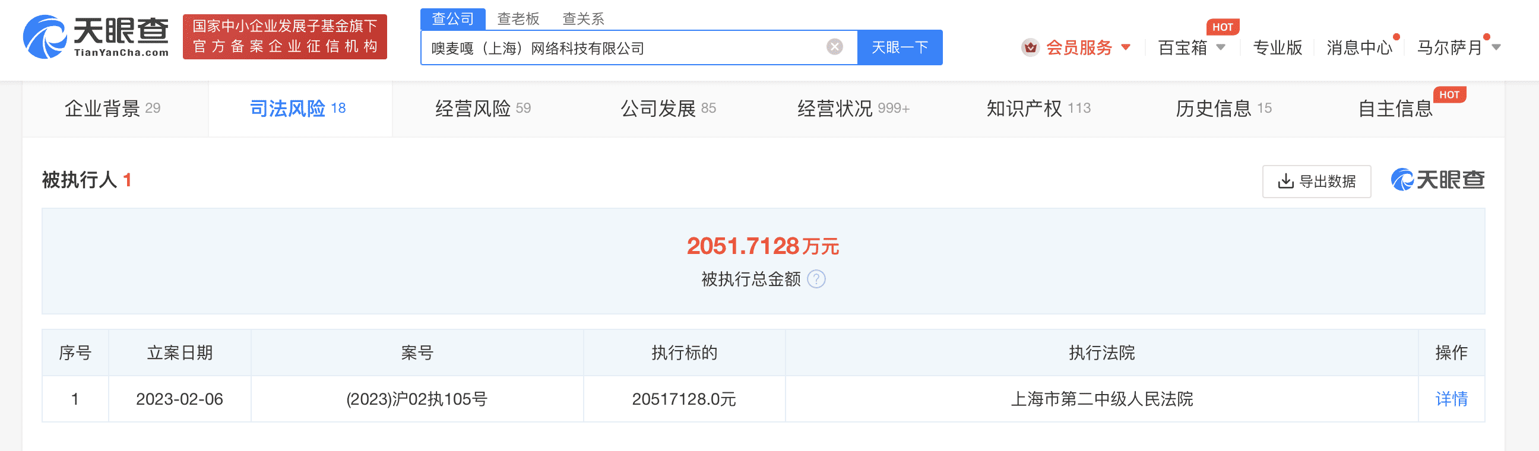Image resolution: width=1539 pixels, height=451 pixels.
Task: Select the 知识产权 tab
Action: [1038, 108]
